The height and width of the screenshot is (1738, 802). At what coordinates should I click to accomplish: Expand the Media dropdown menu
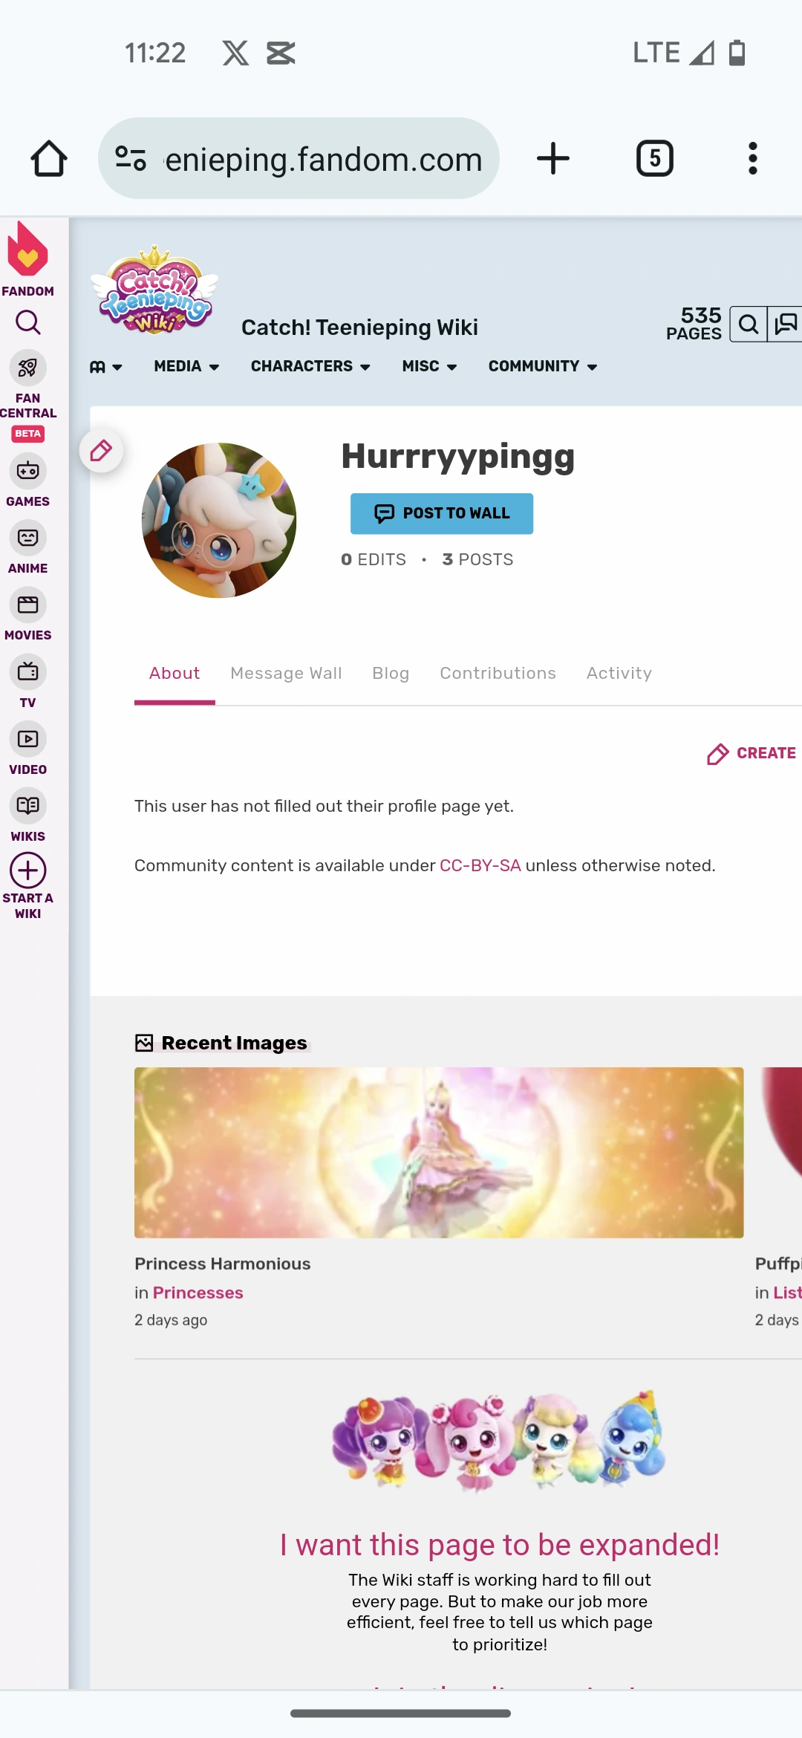point(186,366)
